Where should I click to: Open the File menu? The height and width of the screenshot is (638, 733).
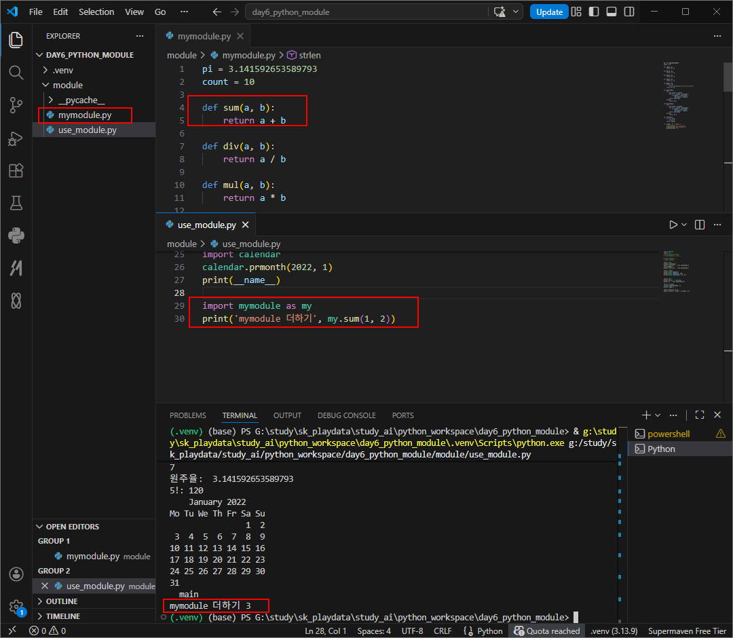35,12
